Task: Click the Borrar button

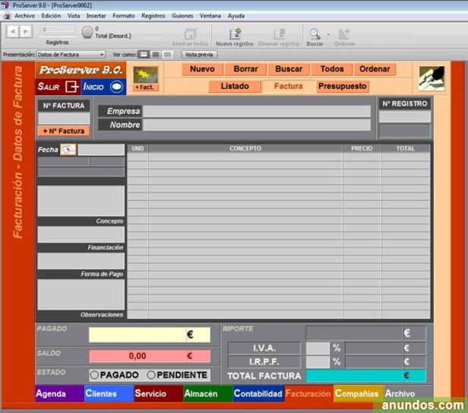Action: pyautogui.click(x=245, y=69)
